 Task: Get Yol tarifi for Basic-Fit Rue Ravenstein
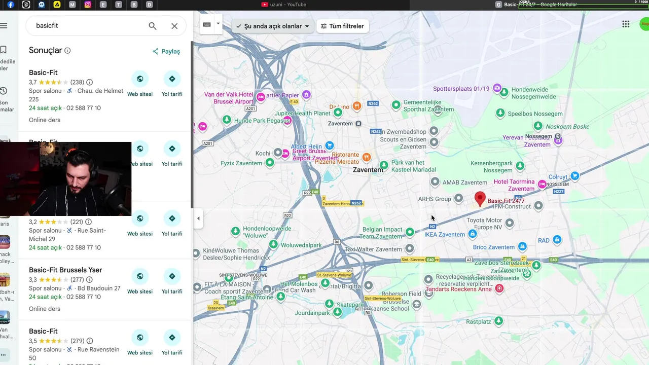tap(172, 343)
